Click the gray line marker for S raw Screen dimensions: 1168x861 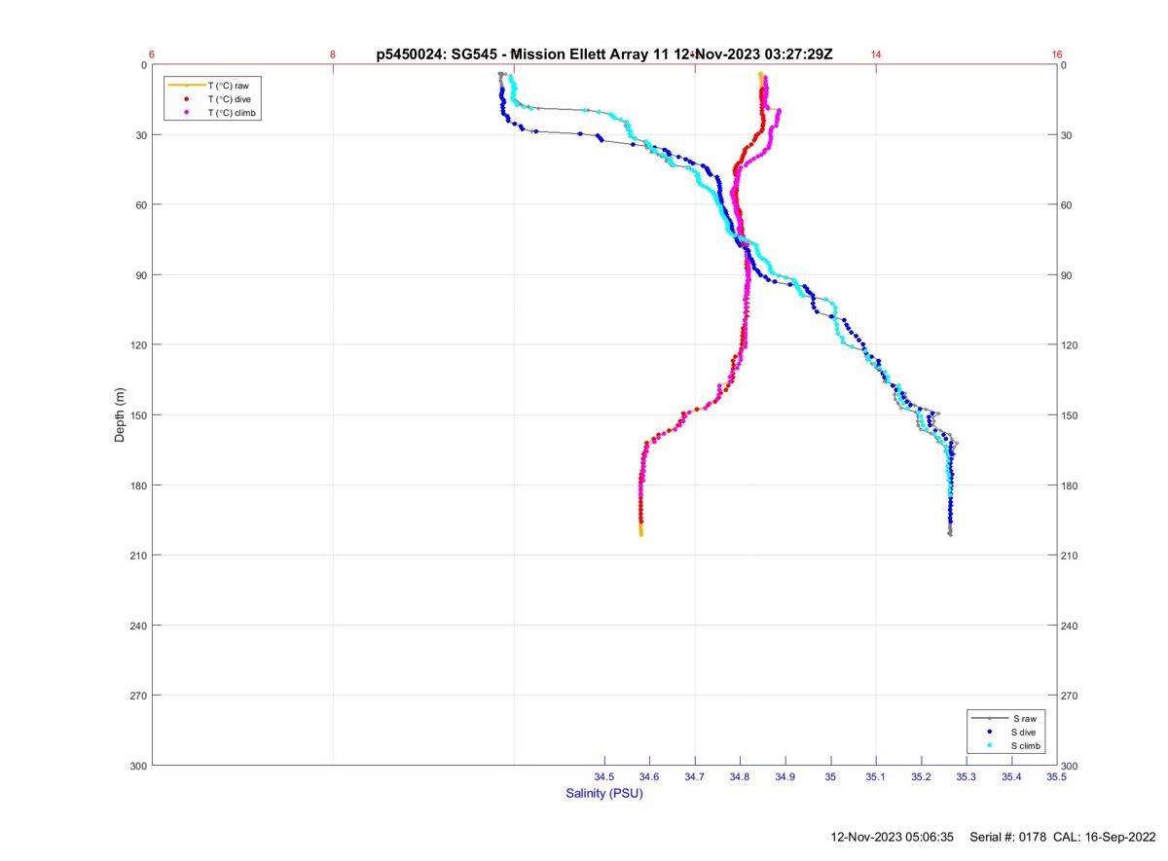tap(989, 718)
